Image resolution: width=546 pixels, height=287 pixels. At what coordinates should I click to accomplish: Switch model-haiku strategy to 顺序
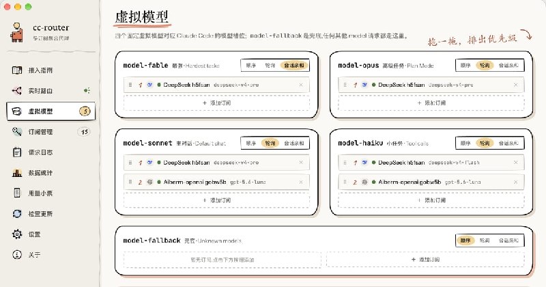465,143
